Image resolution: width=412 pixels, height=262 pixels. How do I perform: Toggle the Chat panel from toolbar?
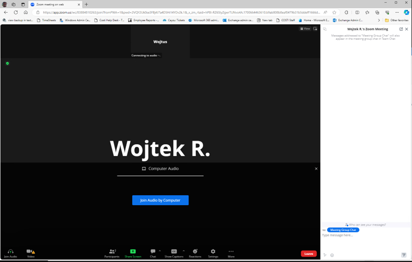pos(153,251)
